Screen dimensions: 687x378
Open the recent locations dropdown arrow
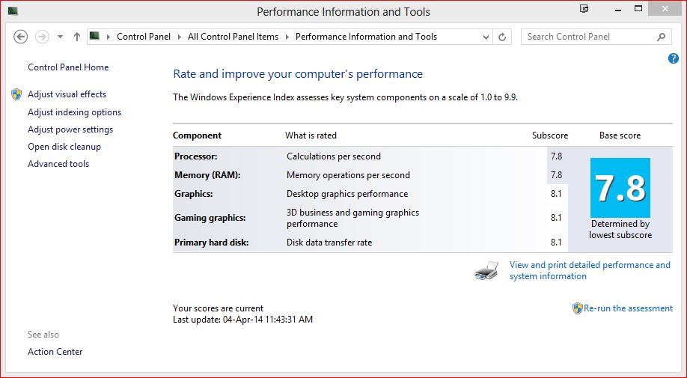point(60,37)
